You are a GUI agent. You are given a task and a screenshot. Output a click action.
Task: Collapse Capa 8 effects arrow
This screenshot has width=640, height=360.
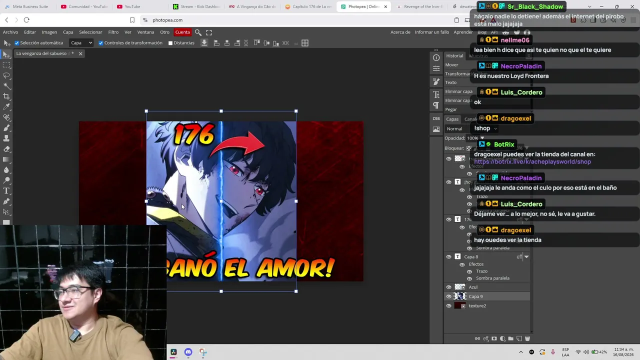(526, 257)
